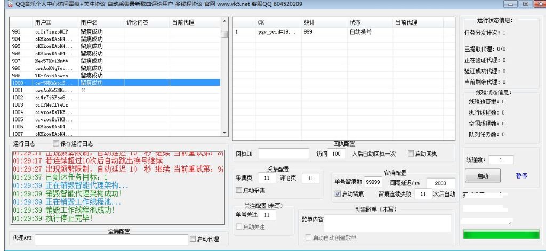This screenshot has height=251, width=546.
Task: Click the 状态 column header
Action: click(355, 22)
